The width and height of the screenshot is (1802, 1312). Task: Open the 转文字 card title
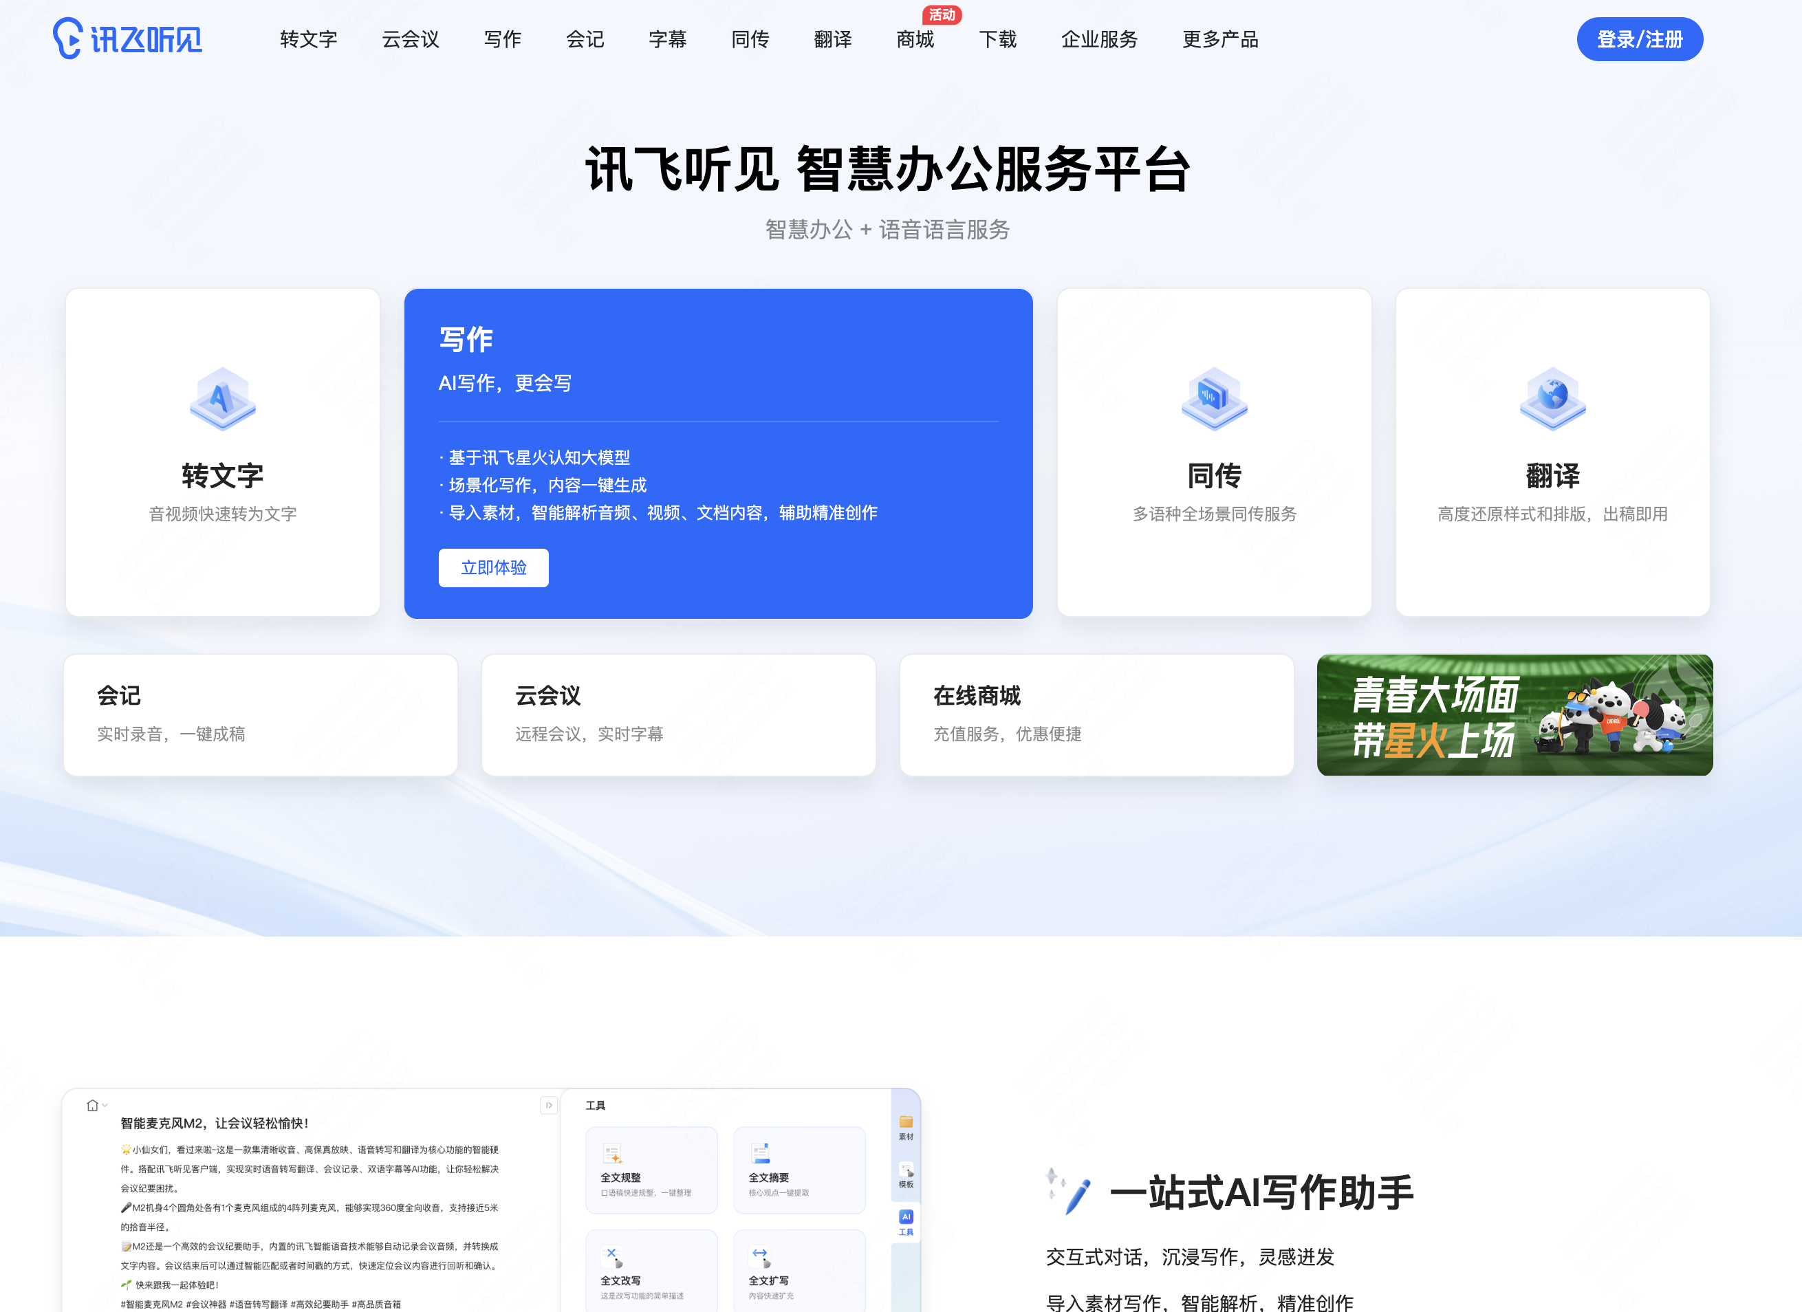click(222, 476)
